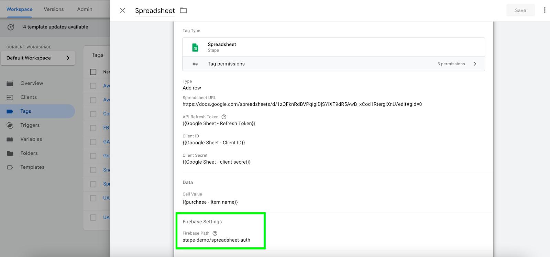
Task: Click the Spreadsheet tag name title field
Action: point(155,11)
